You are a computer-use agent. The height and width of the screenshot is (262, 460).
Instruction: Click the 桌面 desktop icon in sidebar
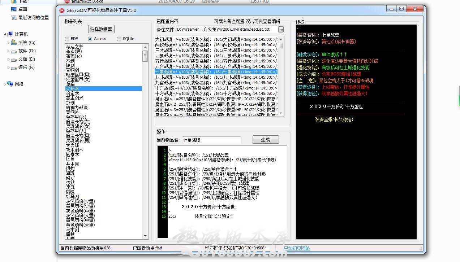click(x=14, y=9)
